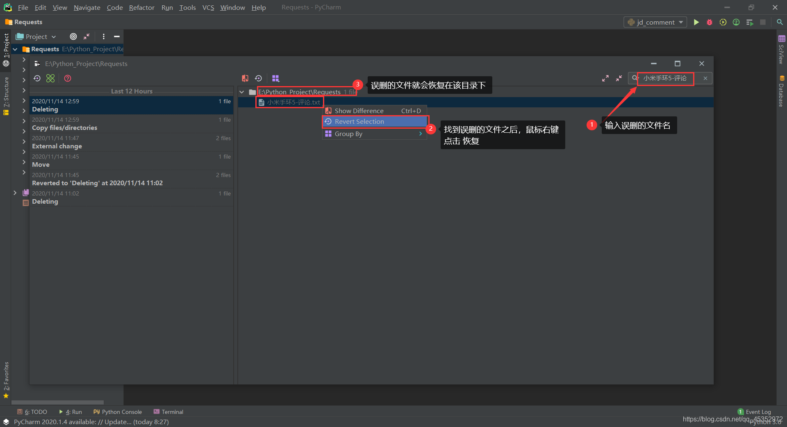This screenshot has height=427, width=787.
Task: Hide the Project panel with minus icon
Action: (x=117, y=36)
